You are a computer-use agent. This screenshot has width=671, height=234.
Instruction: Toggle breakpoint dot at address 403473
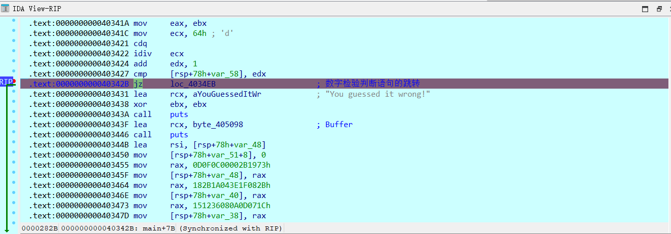[x=14, y=203]
